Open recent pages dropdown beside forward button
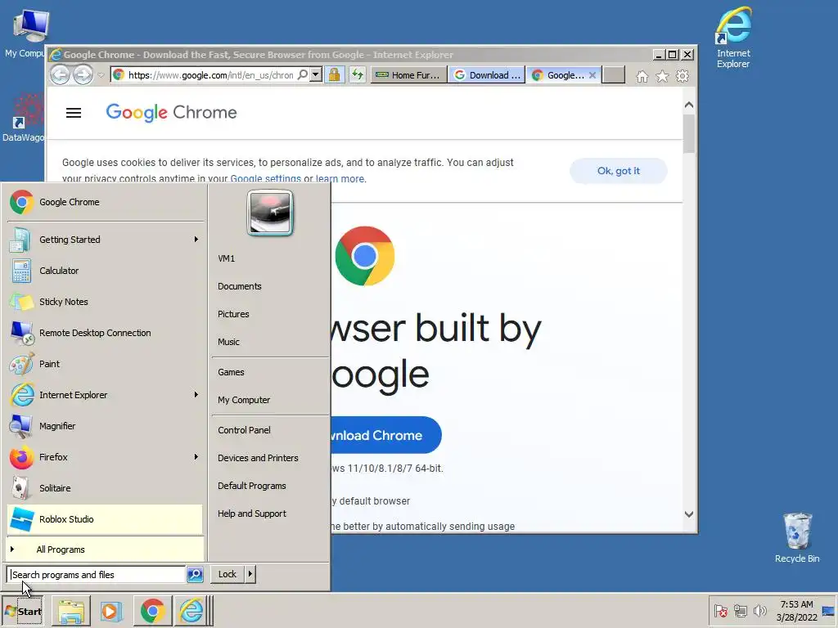838x628 pixels. tap(101, 75)
